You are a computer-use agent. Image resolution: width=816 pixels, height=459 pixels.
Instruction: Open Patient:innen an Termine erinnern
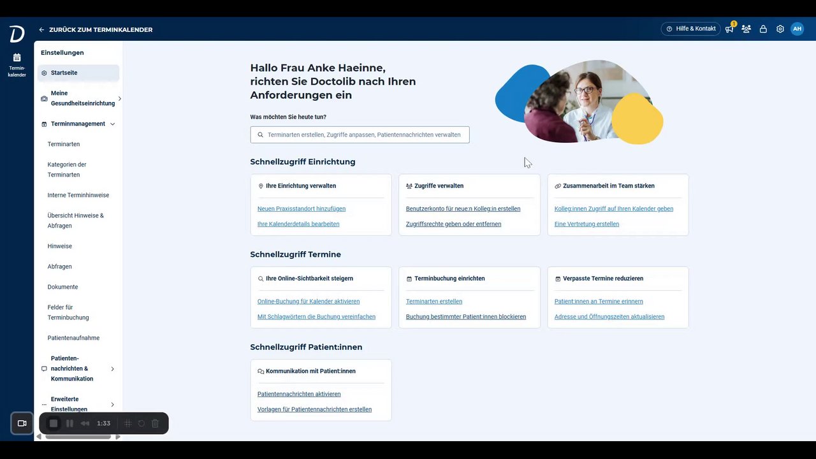(599, 301)
